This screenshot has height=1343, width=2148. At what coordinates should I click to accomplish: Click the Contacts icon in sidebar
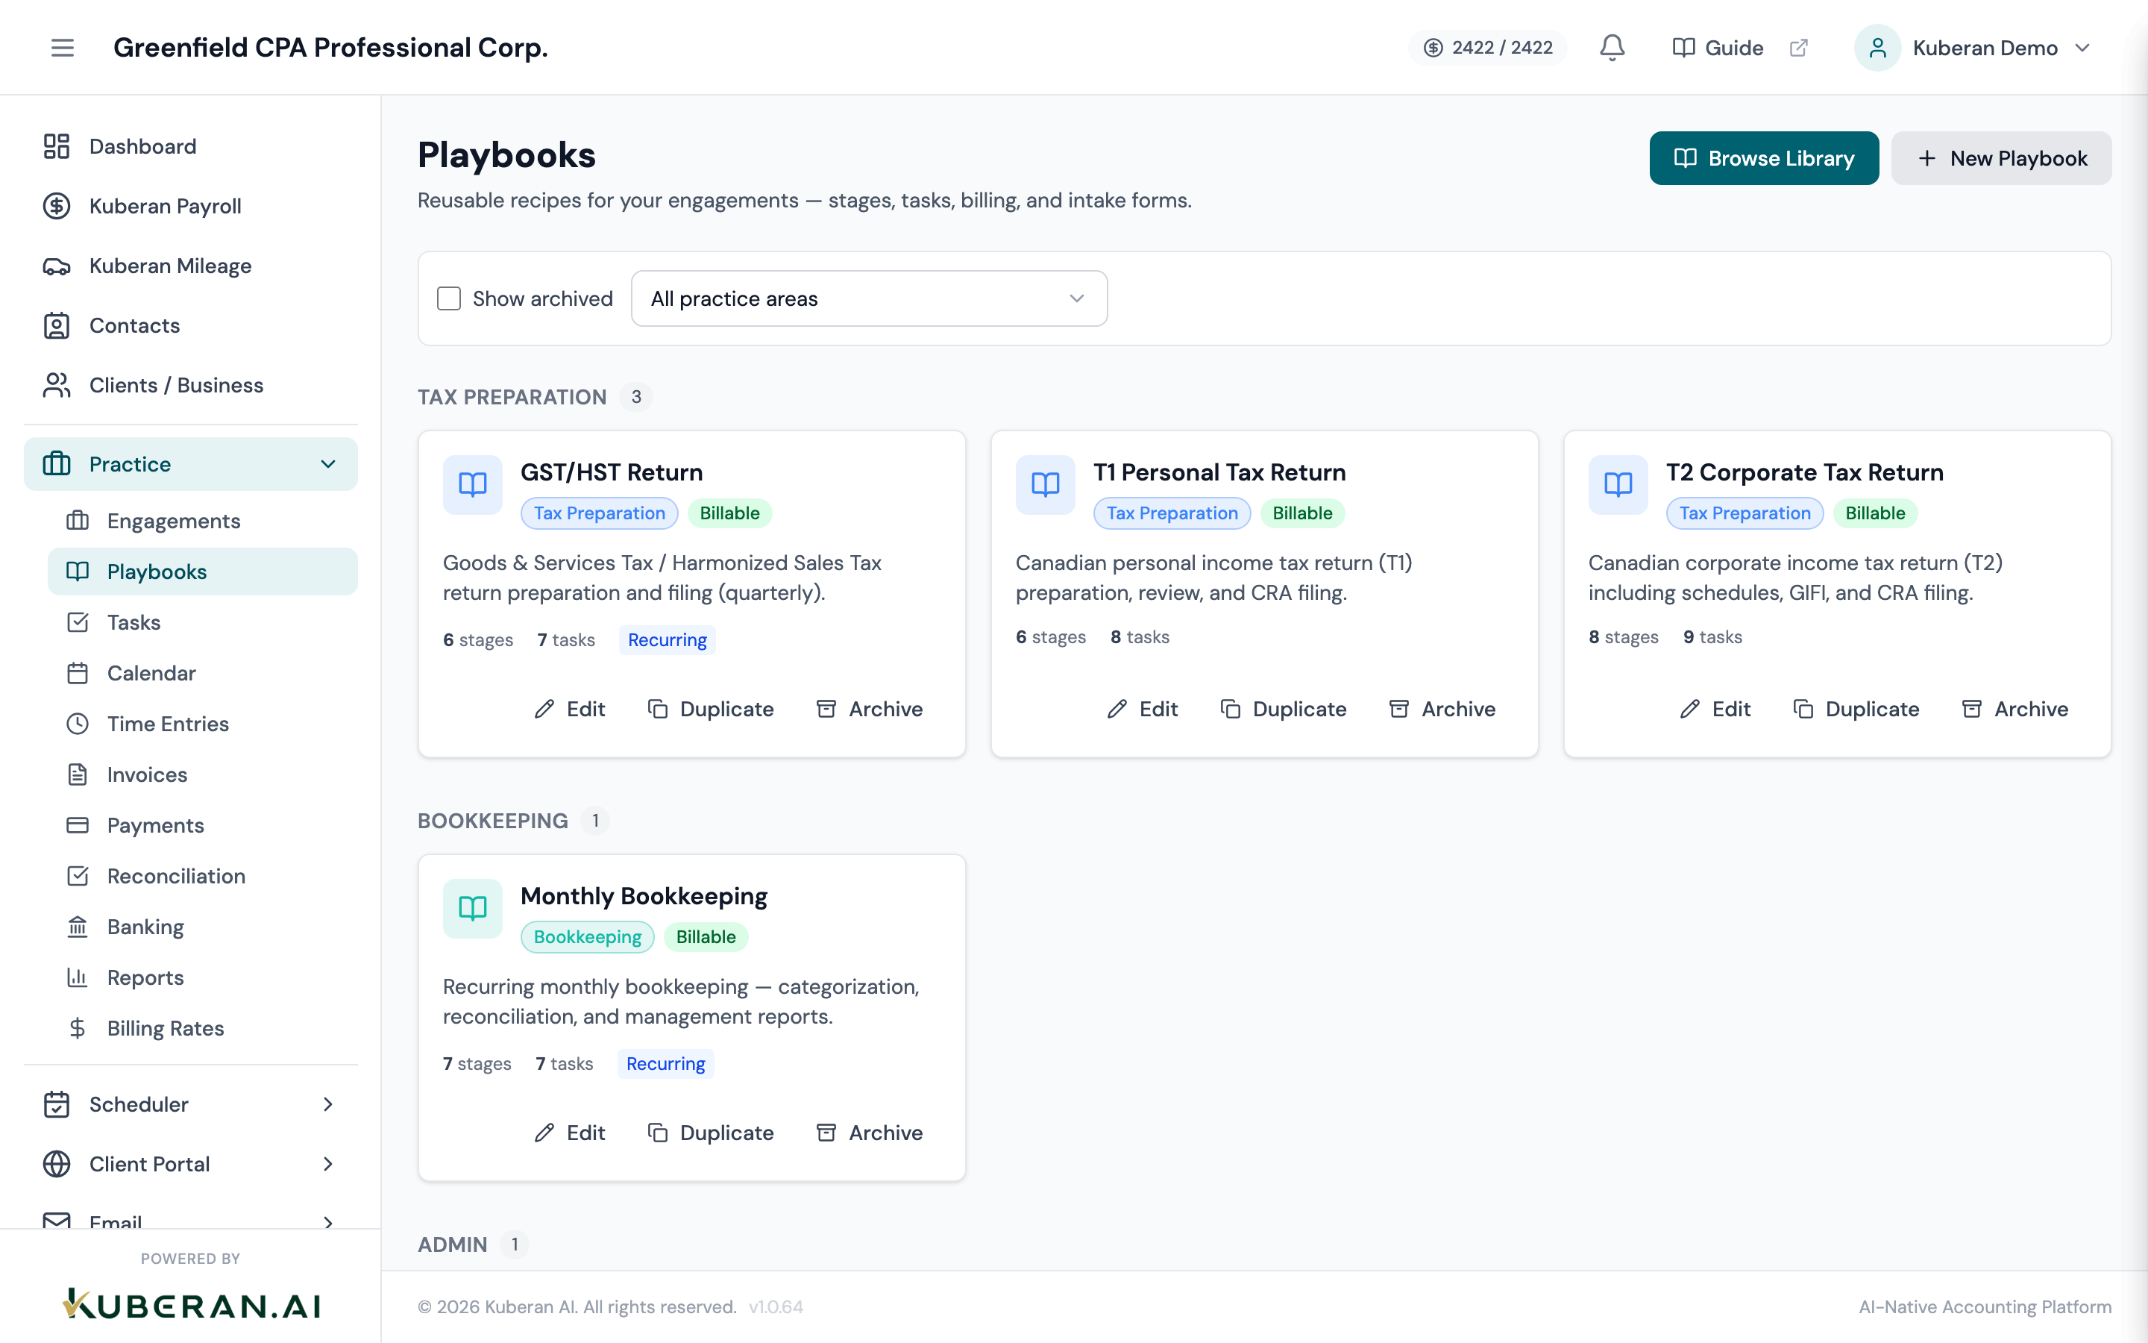pos(57,325)
